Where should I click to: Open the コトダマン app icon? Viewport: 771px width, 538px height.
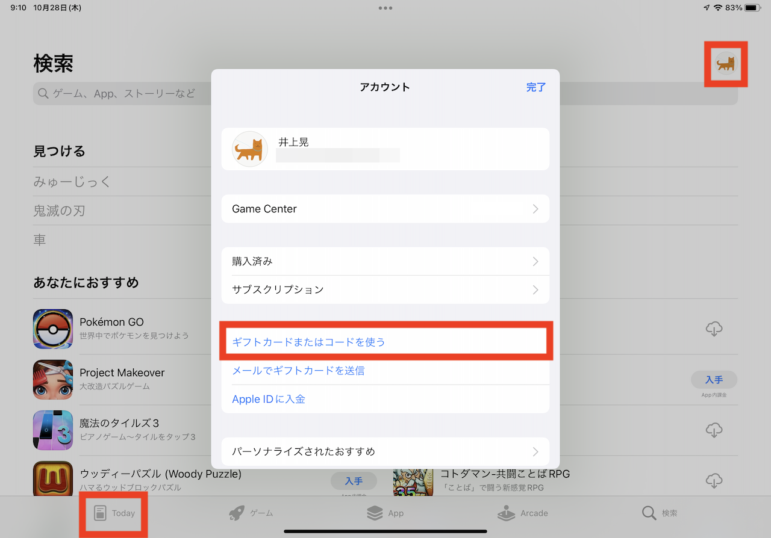(413, 482)
